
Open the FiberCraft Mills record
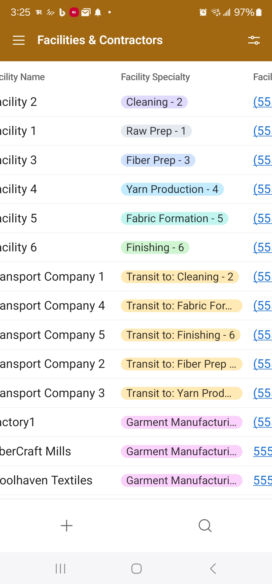tap(36, 451)
